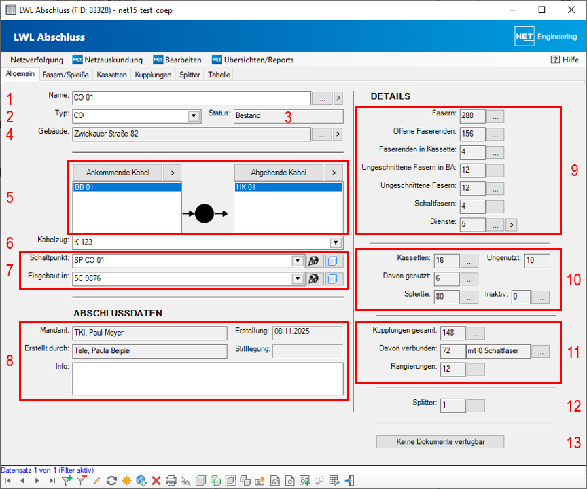Click the printer icon in bottom toolbar
This screenshot has height=489, width=587.
(171, 481)
